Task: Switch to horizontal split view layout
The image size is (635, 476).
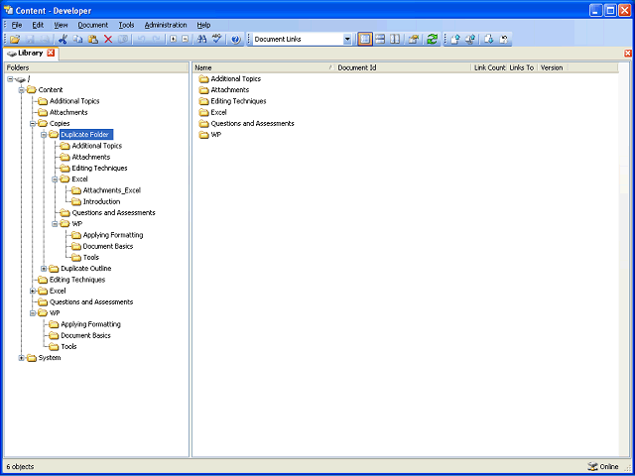Action: (x=380, y=40)
